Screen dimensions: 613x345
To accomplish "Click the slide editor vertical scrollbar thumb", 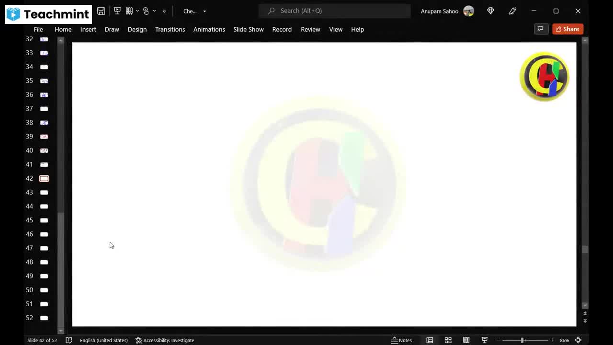I will click(x=585, y=249).
